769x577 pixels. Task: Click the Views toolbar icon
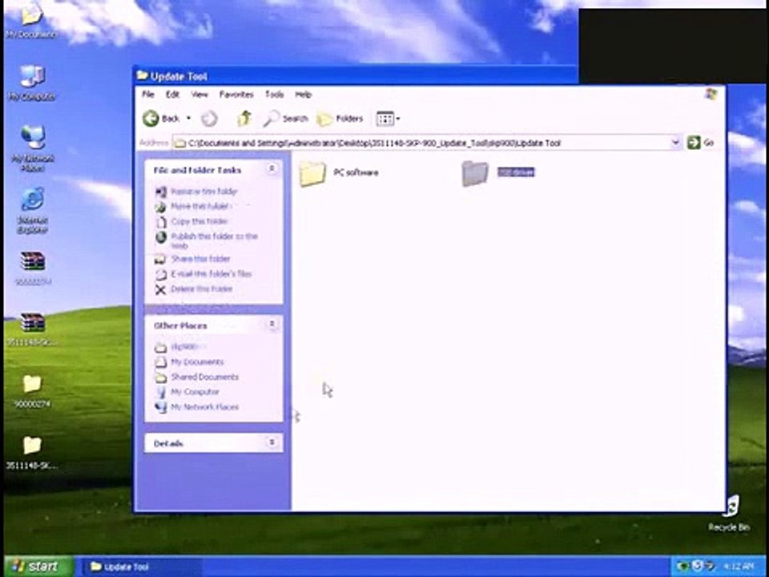click(x=384, y=119)
